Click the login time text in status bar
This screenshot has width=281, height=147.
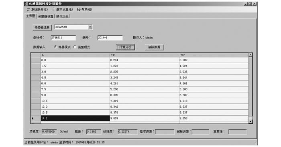click(82, 143)
